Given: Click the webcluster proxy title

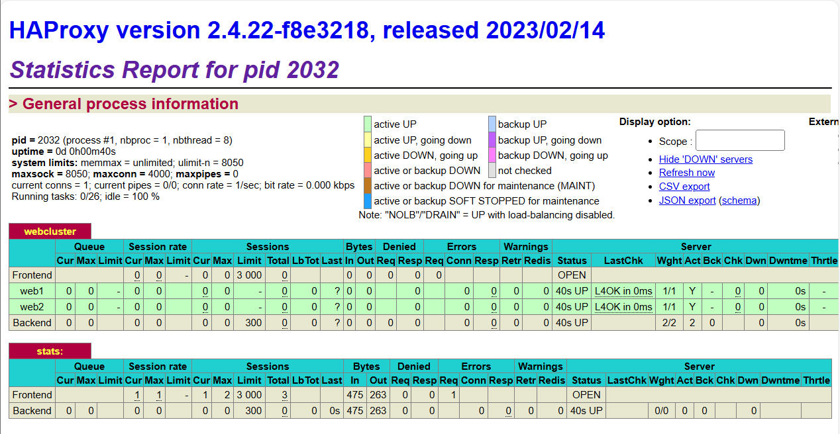Looking at the screenshot, I should pyautogui.click(x=50, y=232).
